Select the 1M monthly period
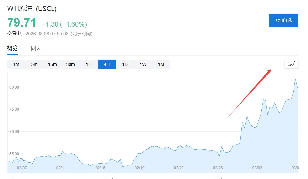 click(x=161, y=64)
